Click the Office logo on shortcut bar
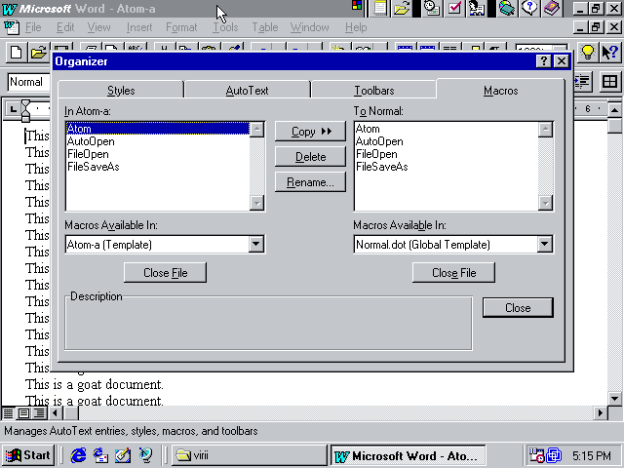This screenshot has width=624, height=468. pos(357,5)
